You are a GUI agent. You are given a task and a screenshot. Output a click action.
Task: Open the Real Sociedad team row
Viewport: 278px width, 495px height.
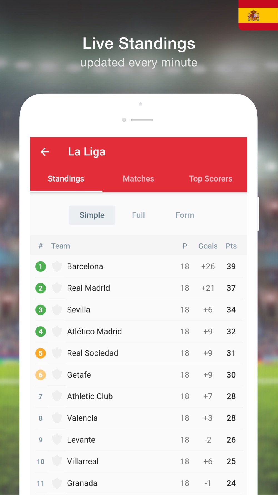pos(138,353)
